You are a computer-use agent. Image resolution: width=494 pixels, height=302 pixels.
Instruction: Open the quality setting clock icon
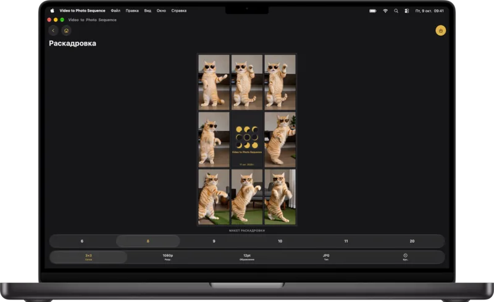pos(405,257)
